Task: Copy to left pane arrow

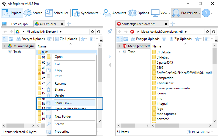Action: pyautogui.click(x=110, y=65)
